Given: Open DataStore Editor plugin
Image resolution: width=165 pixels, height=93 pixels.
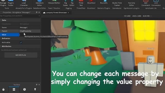Looking at the screenshot, I should point(39,3).
